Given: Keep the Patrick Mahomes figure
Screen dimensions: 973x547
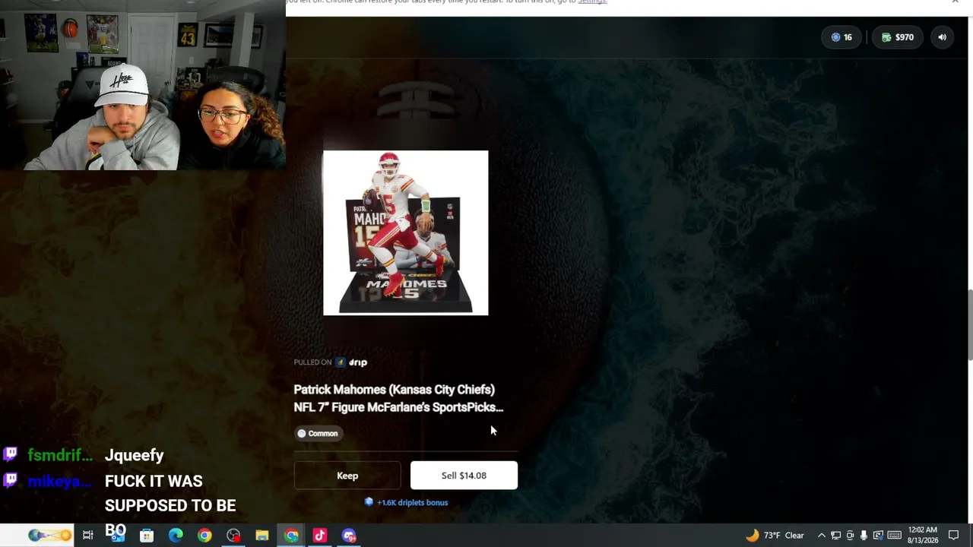Looking at the screenshot, I should click(x=347, y=476).
